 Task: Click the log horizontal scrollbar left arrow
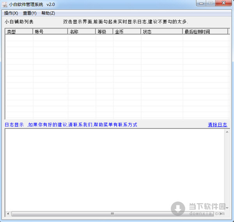(x=8, y=214)
